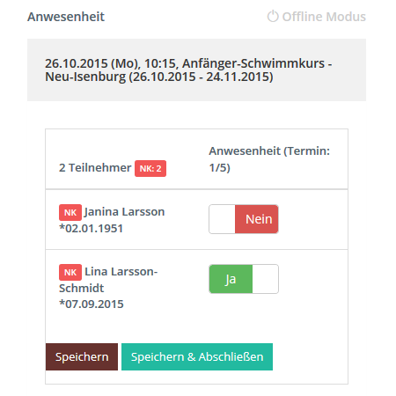This screenshot has width=396, height=396.
Task: Click the course date range 26.10.2015 - 24.11.2015
Action: pos(201,77)
